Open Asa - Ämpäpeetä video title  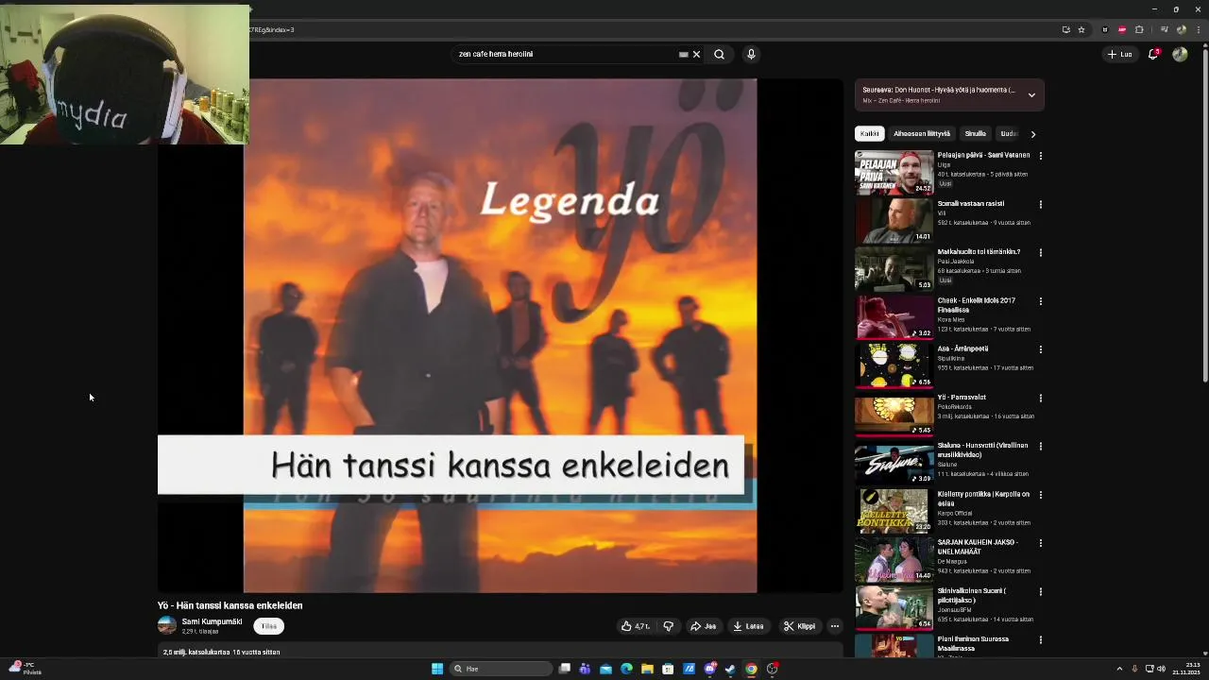(964, 348)
